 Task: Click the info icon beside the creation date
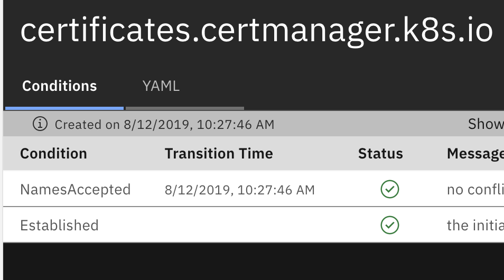pyautogui.click(x=40, y=124)
